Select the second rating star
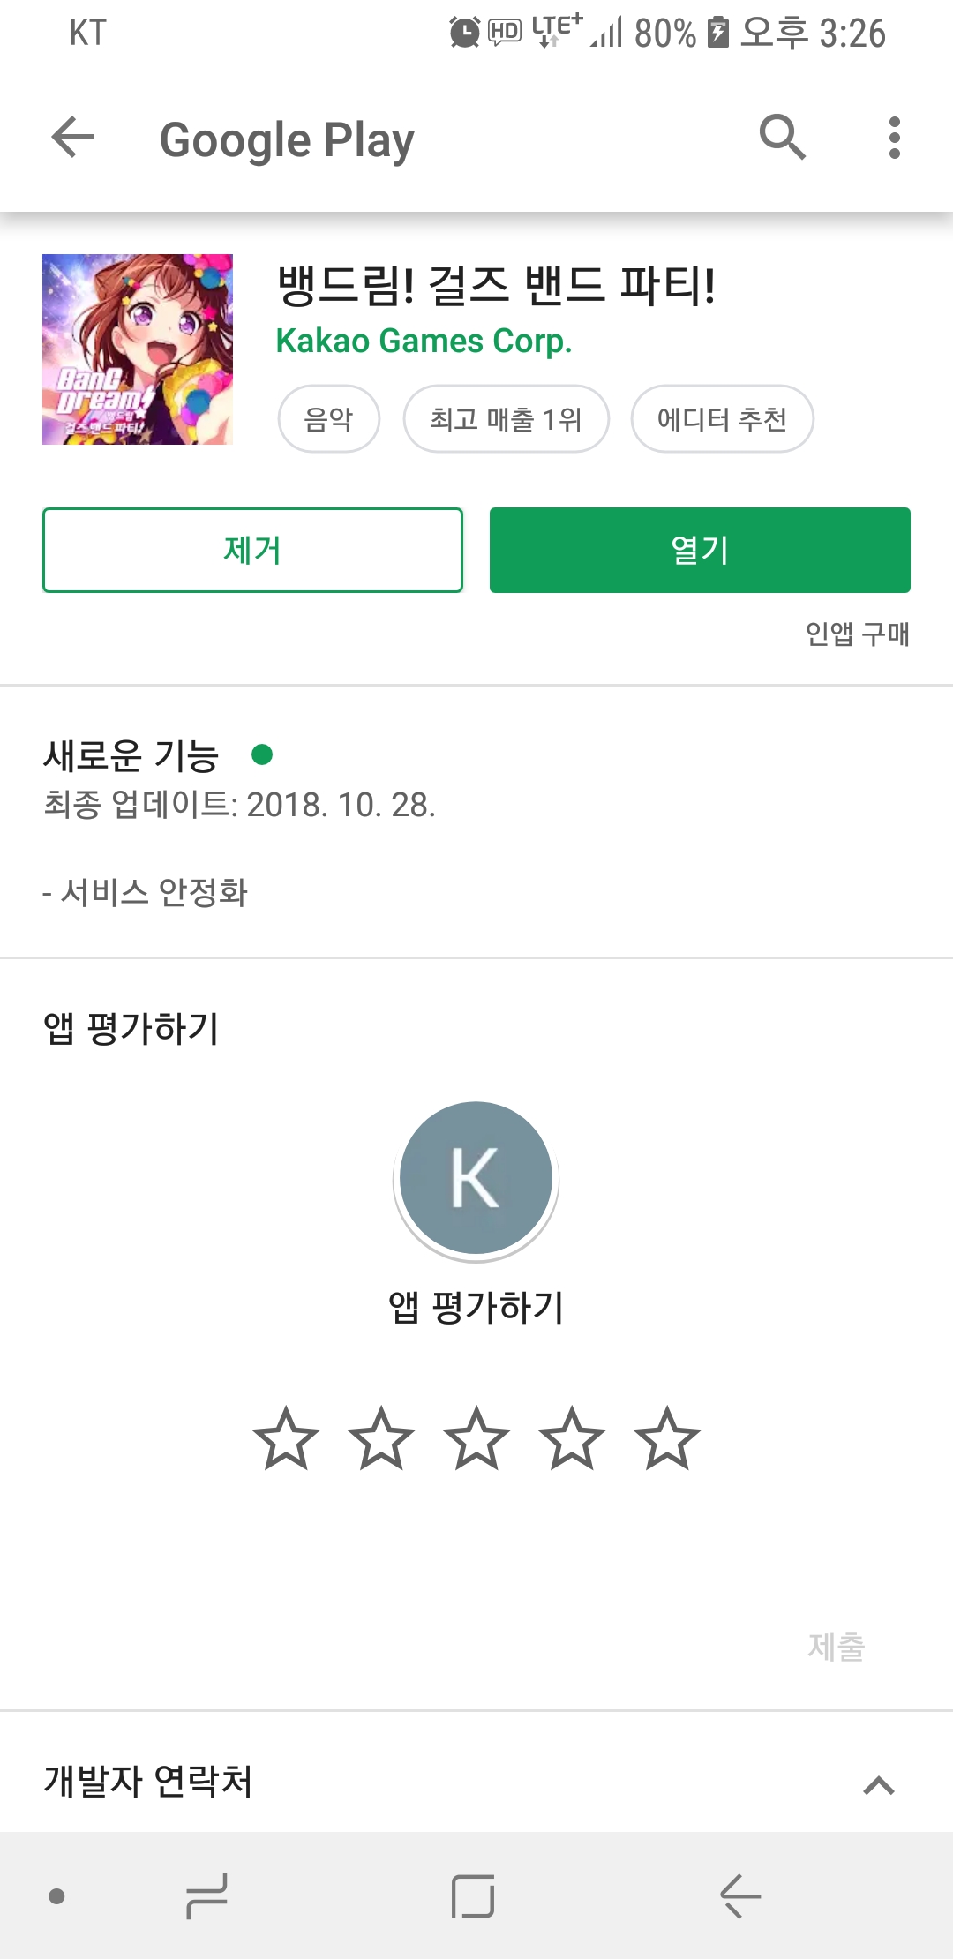The width and height of the screenshot is (953, 1959). tap(381, 1439)
